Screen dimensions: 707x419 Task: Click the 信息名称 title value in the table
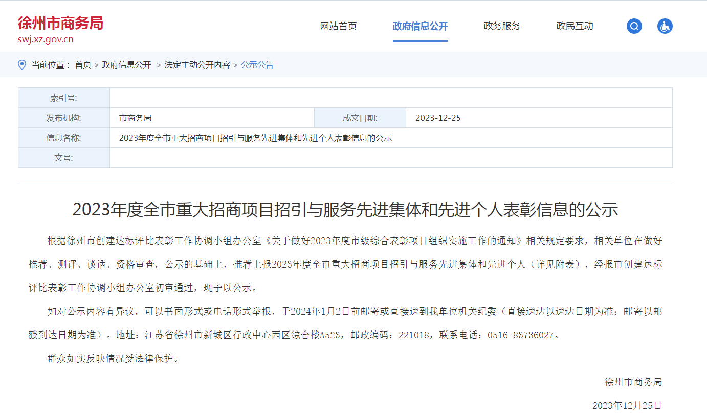pos(255,138)
